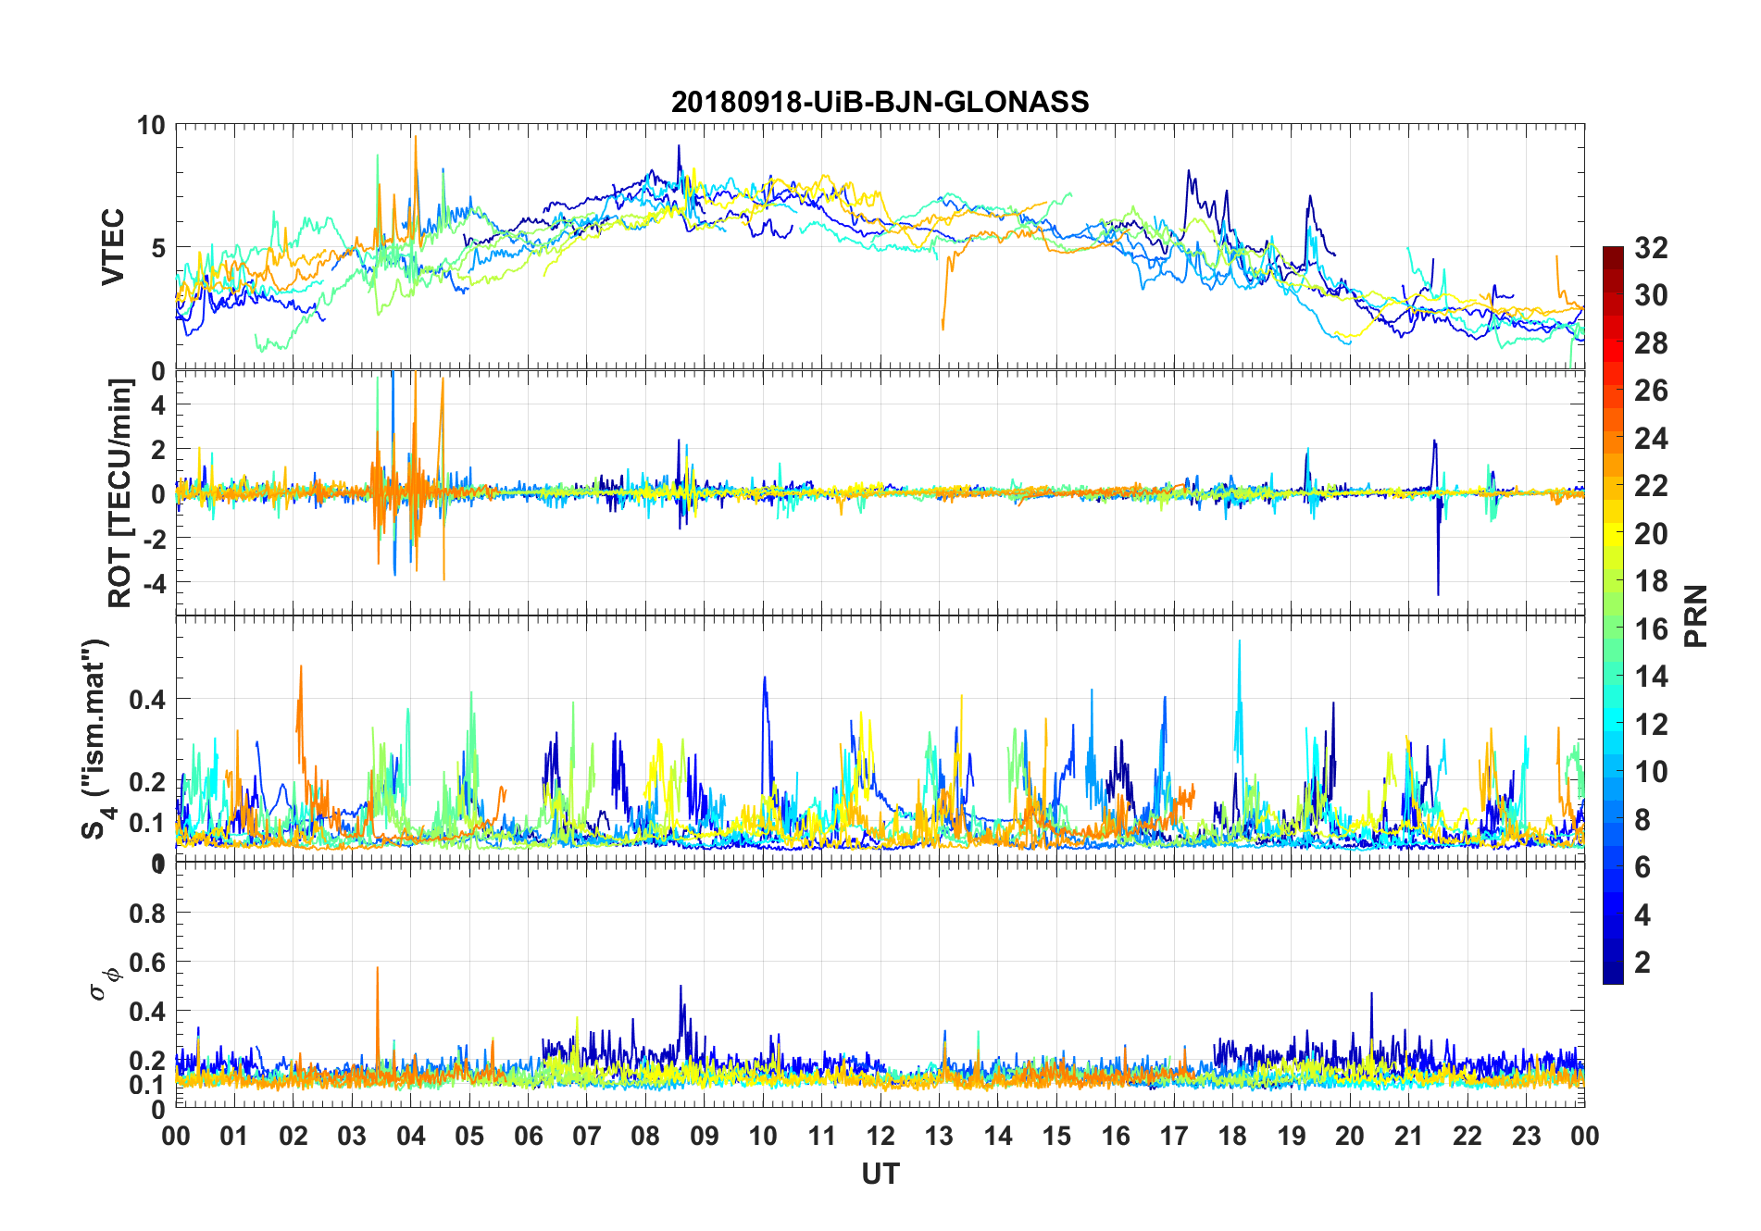Screen dimensions: 1761x1231
Task: Click the UT x-axis label
Action: pos(880,1174)
